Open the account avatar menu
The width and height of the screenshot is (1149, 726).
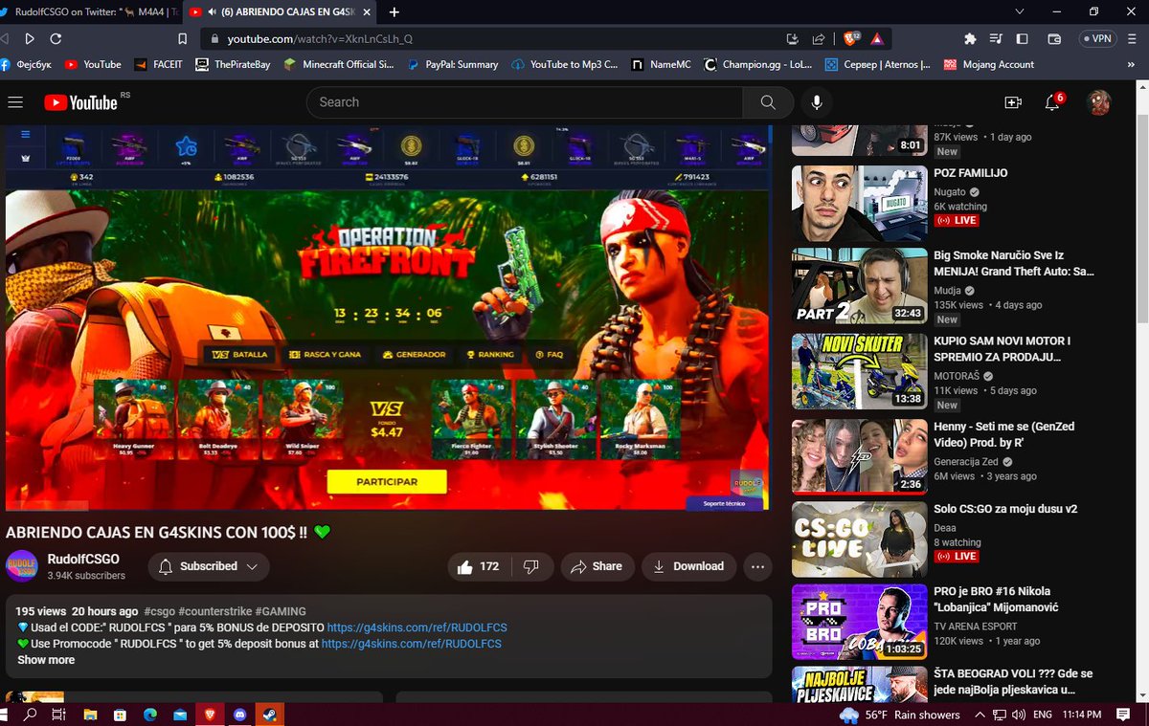click(1099, 102)
